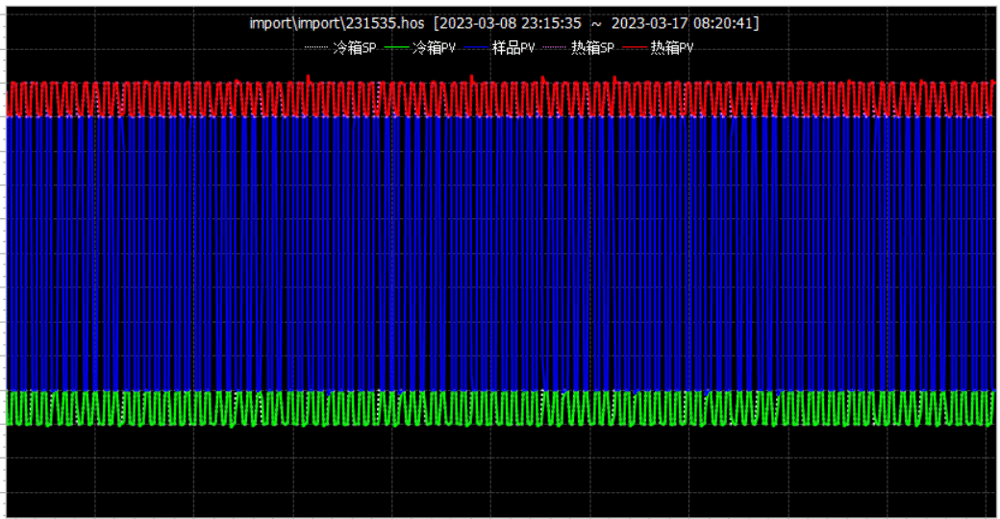This screenshot has width=1000, height=519.
Task: Click the red line swatch for 热箱PV
Action: (635, 48)
